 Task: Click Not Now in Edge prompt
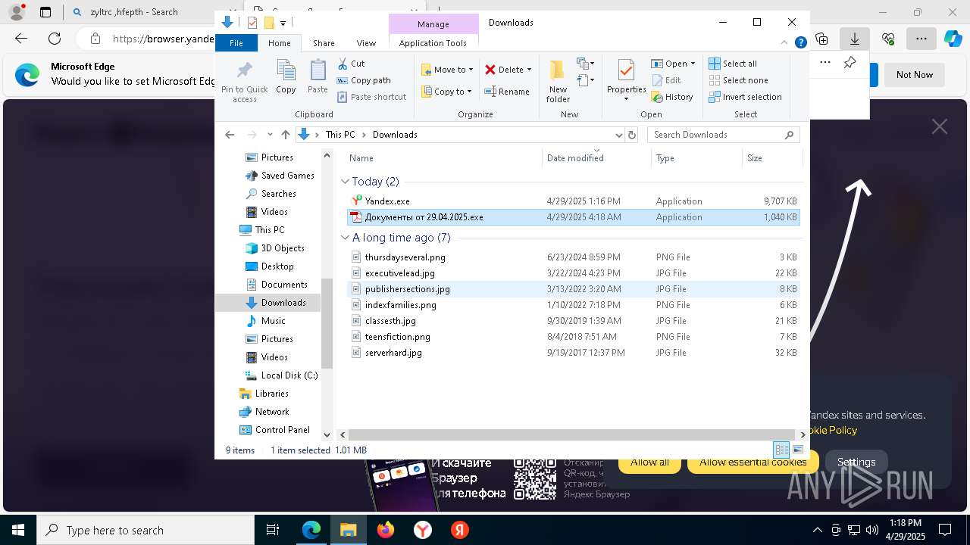click(x=915, y=74)
